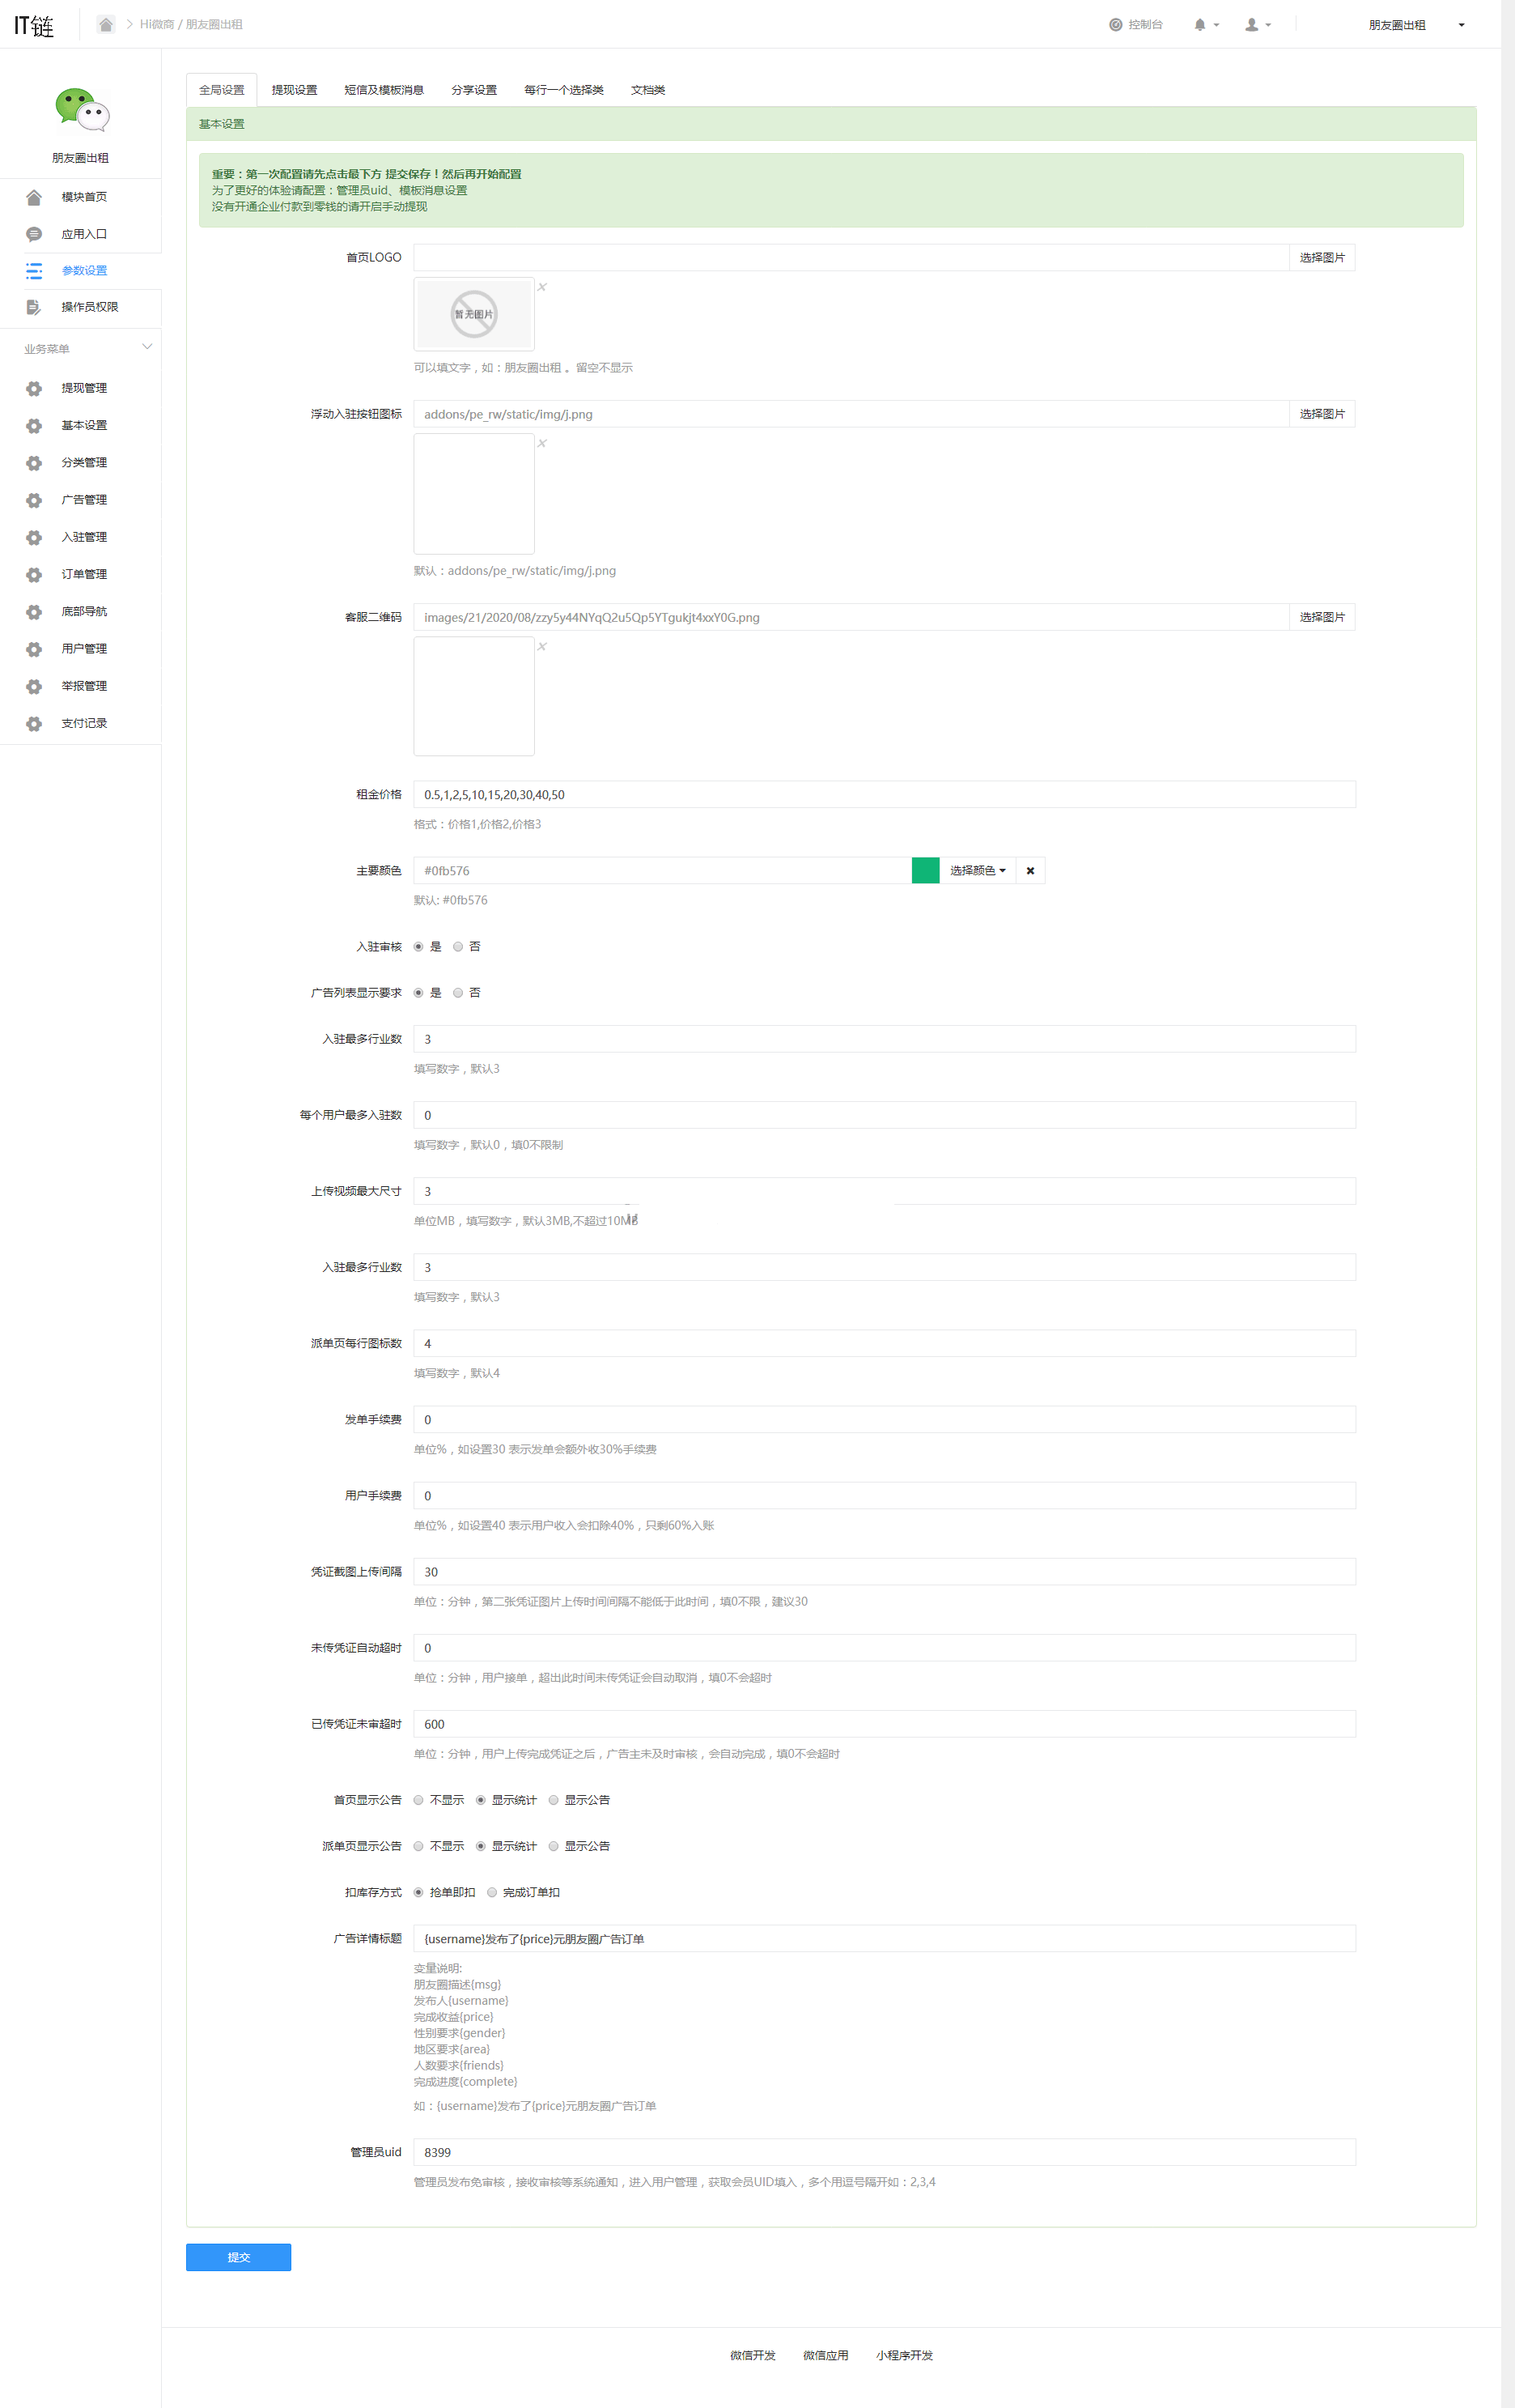The width and height of the screenshot is (1515, 2408).
Task: Select 否 for 广告列表显示要求
Action: (x=458, y=993)
